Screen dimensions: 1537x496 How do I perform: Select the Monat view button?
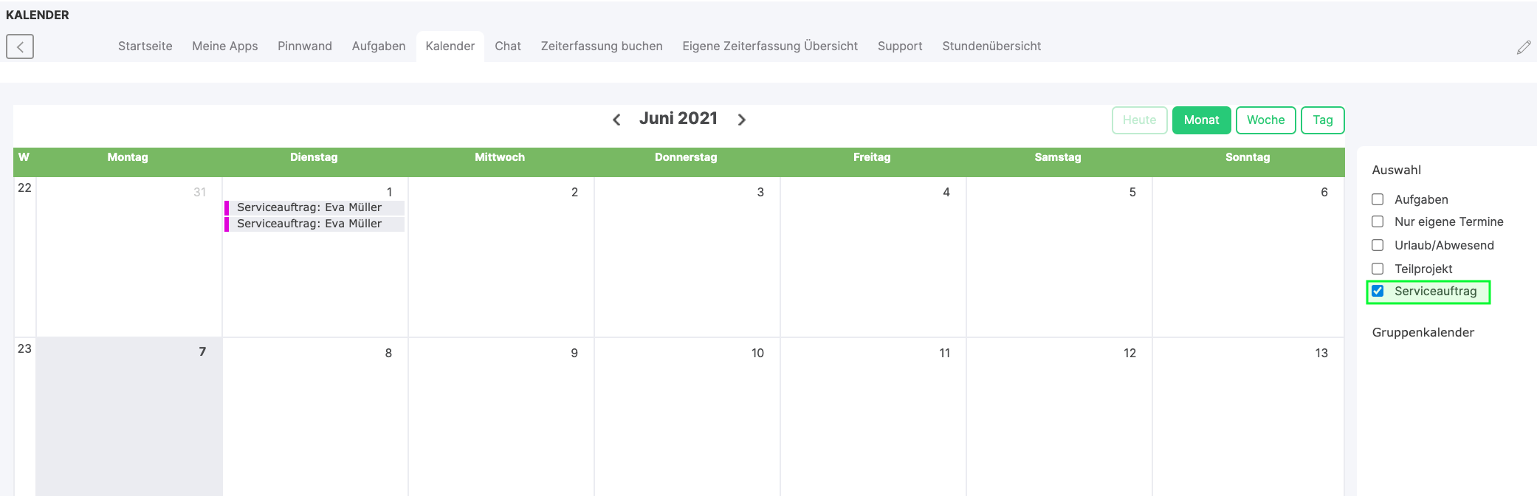tap(1201, 120)
